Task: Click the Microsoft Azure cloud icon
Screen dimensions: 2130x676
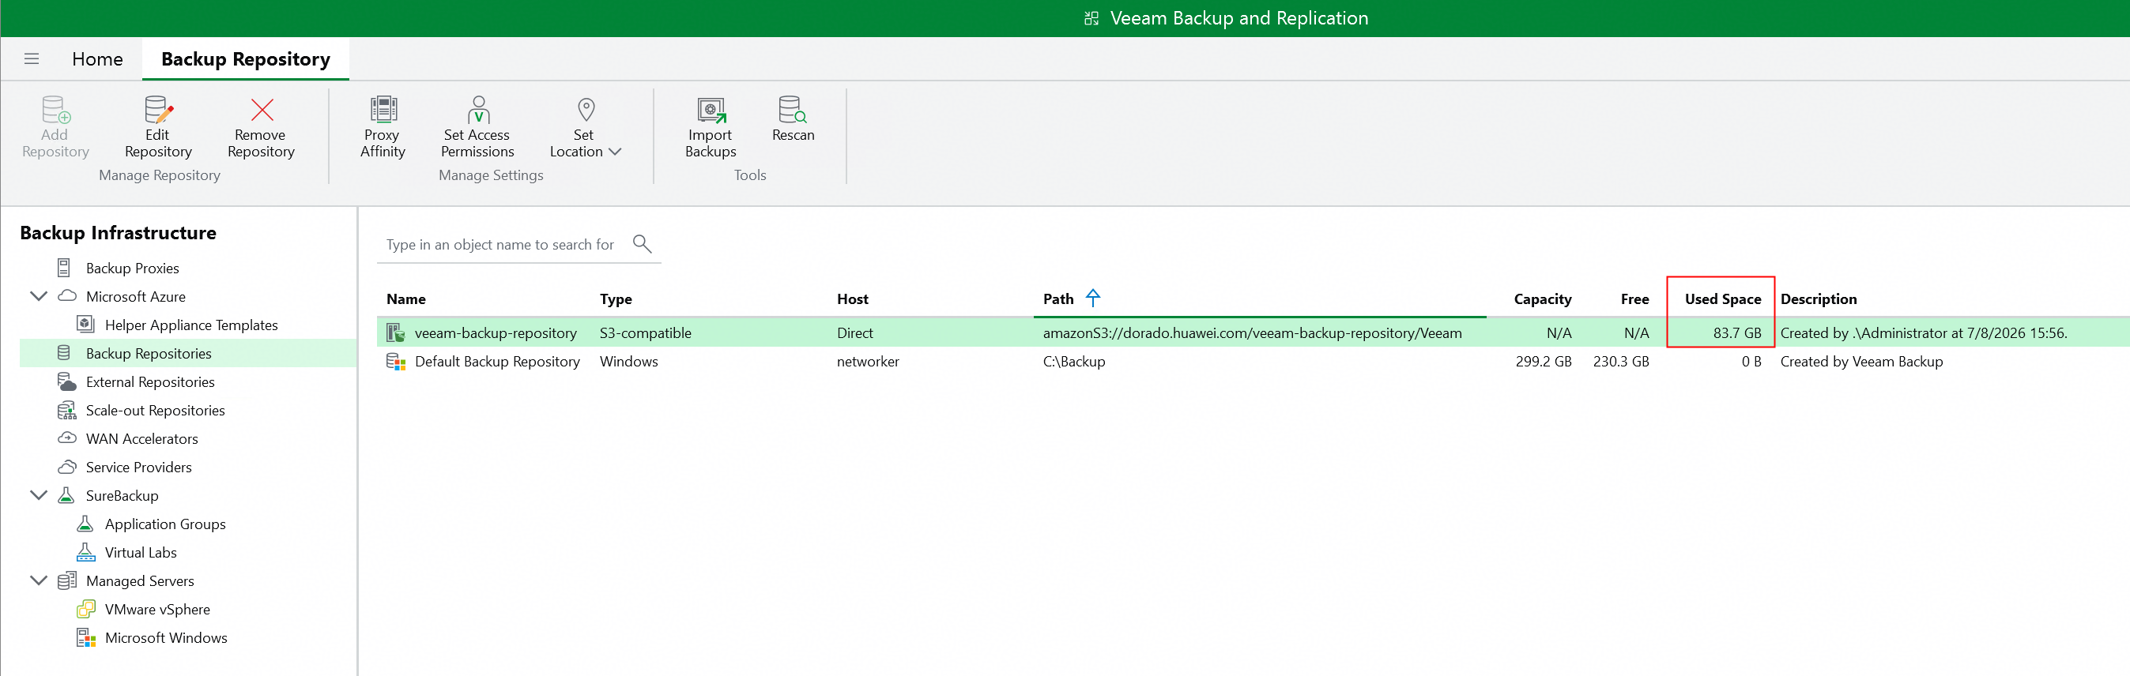Action: tap(67, 296)
